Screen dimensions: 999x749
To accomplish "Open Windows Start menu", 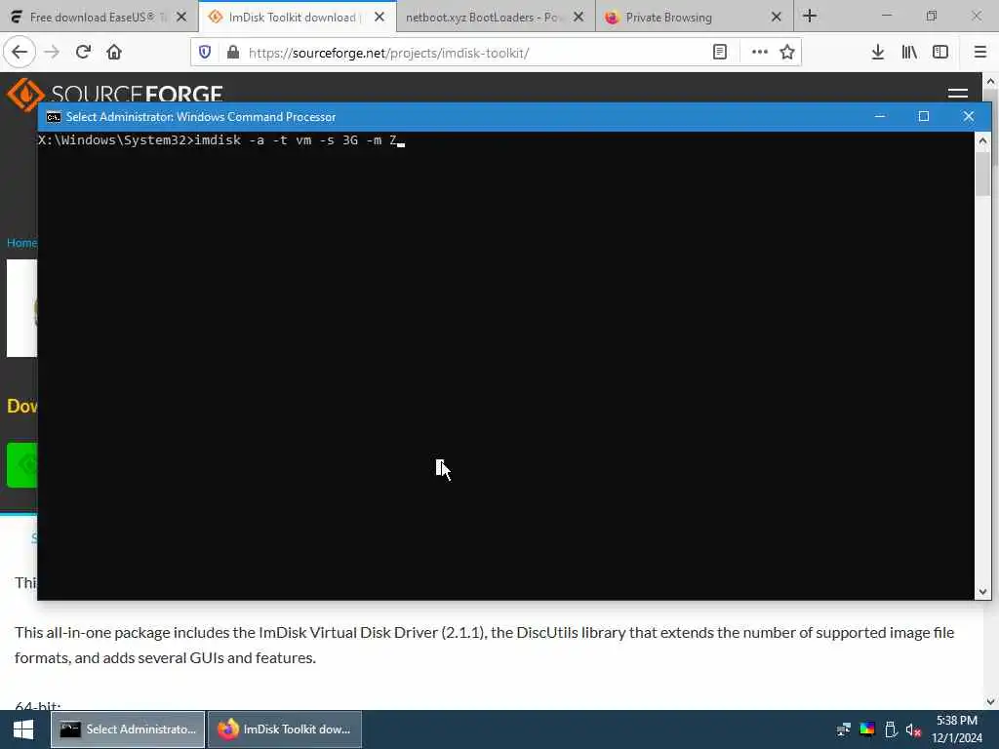I will tap(23, 729).
